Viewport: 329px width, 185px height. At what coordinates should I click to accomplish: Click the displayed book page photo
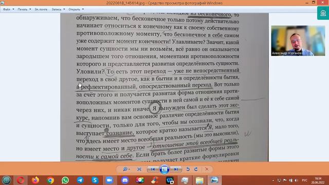(164, 87)
